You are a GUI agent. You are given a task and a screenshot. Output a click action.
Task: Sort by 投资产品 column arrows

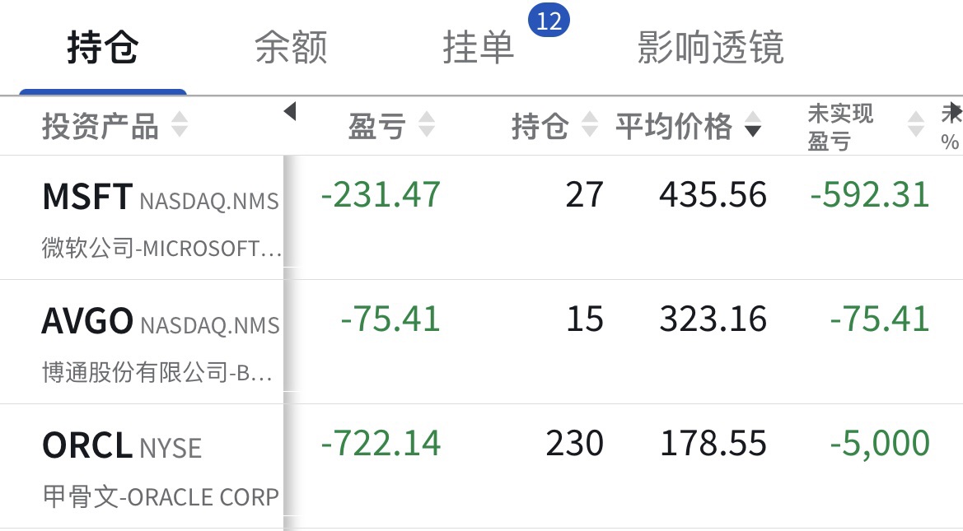coord(179,126)
